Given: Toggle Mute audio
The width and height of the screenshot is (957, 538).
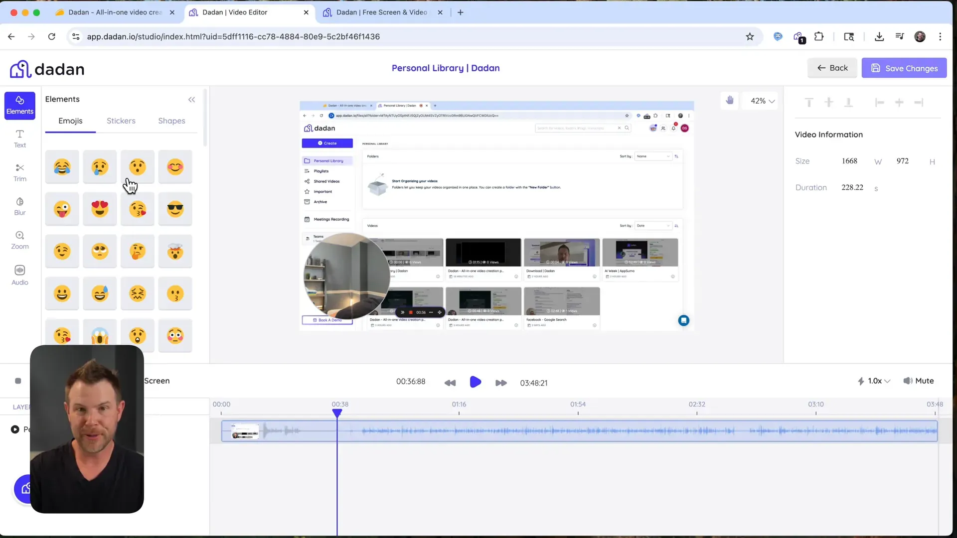Looking at the screenshot, I should tap(918, 381).
